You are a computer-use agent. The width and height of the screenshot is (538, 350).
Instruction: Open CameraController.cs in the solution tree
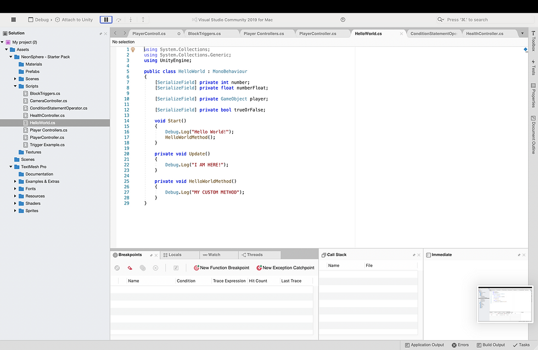click(48, 101)
